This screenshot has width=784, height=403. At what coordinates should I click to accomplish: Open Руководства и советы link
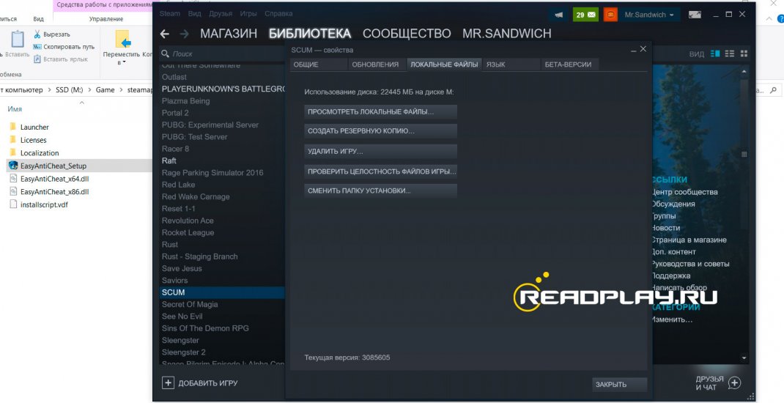click(x=690, y=264)
